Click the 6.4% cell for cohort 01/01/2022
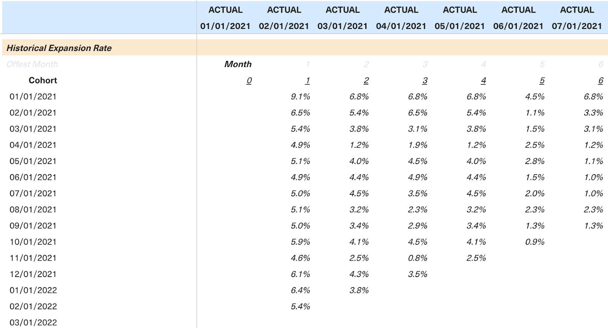This screenshot has width=608, height=328. click(300, 290)
